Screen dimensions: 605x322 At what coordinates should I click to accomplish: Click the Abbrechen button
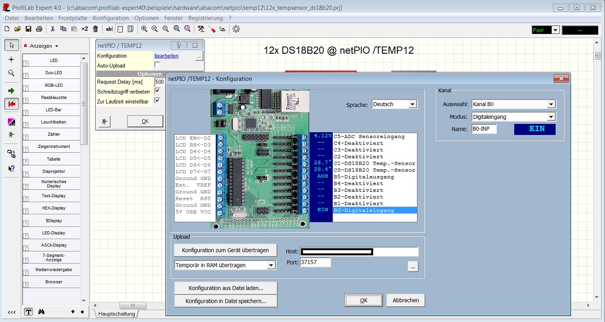406,300
